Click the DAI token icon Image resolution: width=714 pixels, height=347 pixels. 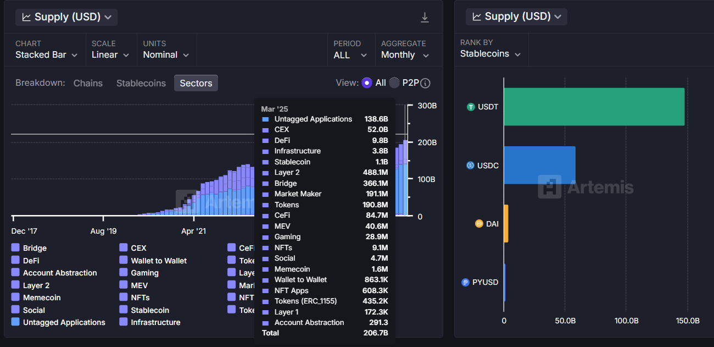(x=479, y=224)
